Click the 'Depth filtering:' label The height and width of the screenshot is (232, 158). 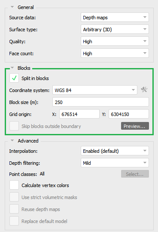(24, 163)
